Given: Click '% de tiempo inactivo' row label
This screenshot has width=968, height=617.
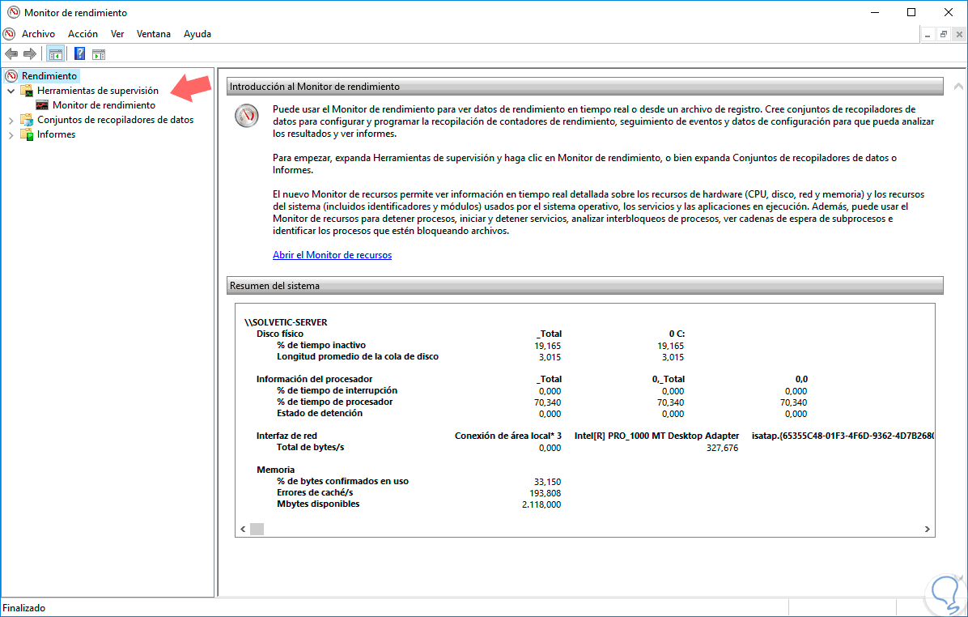Looking at the screenshot, I should pyautogui.click(x=321, y=345).
